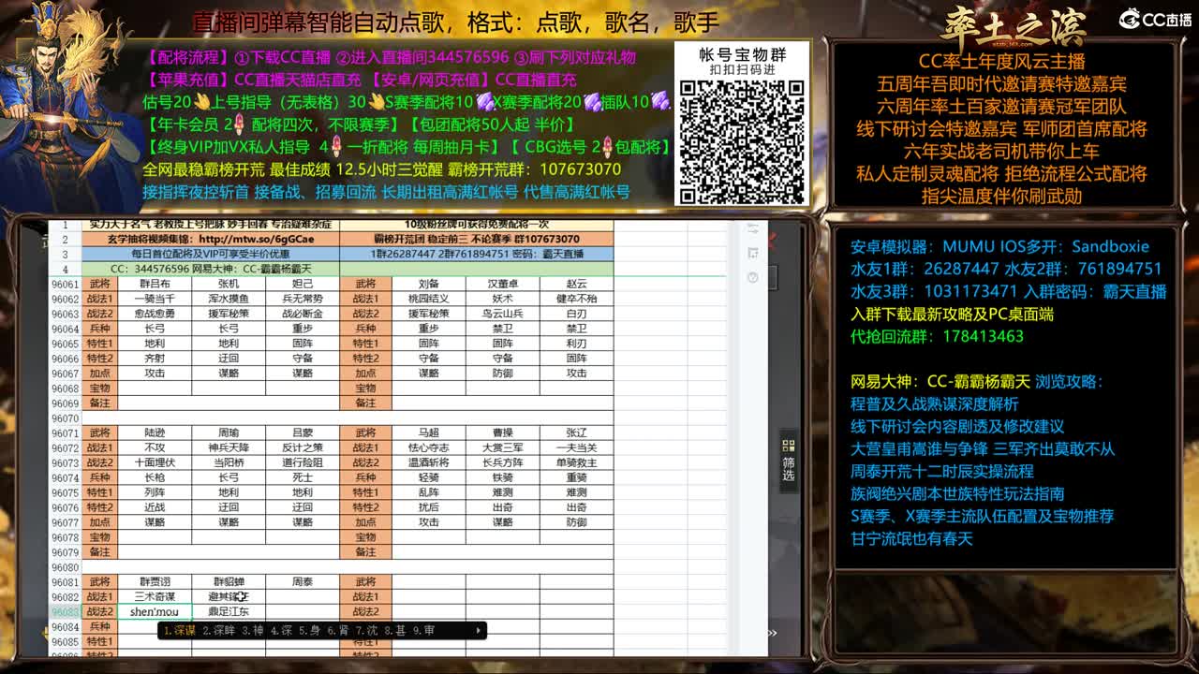Image resolution: width=1199 pixels, height=674 pixels.
Task: Click the text 周泰开荒十二时辰实操流程
Action: (941, 471)
